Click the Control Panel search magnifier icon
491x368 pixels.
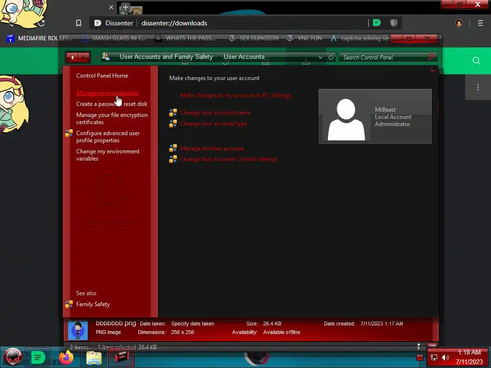[431, 57]
